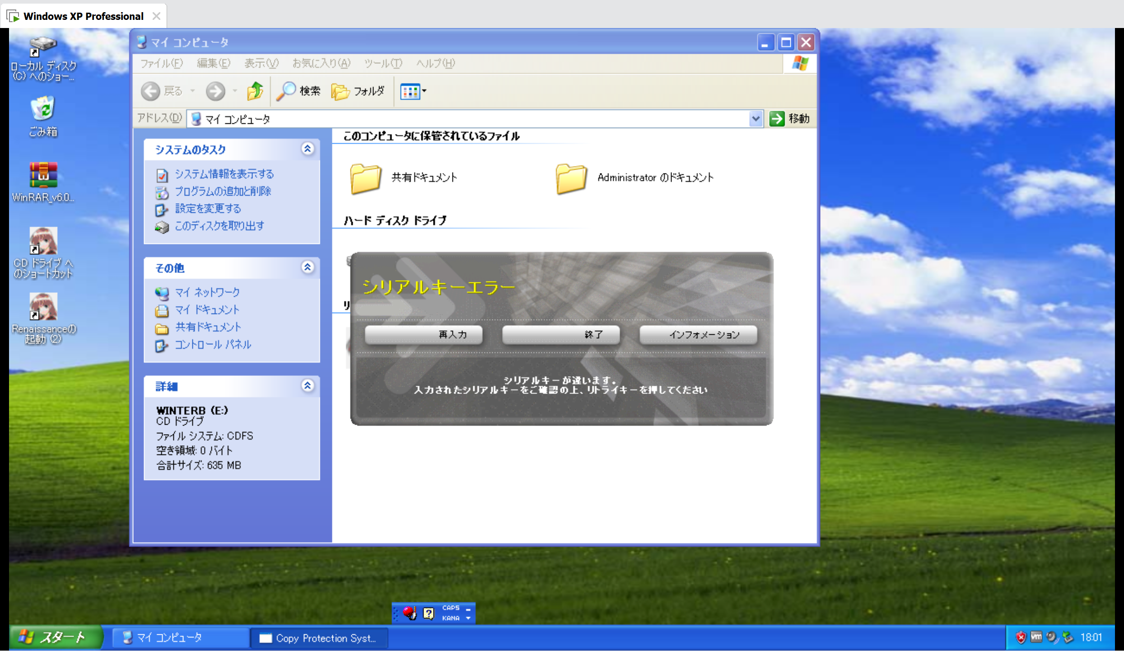Image resolution: width=1124 pixels, height=651 pixels.
Task: Open the back button history dropdown arrow
Action: coord(193,91)
